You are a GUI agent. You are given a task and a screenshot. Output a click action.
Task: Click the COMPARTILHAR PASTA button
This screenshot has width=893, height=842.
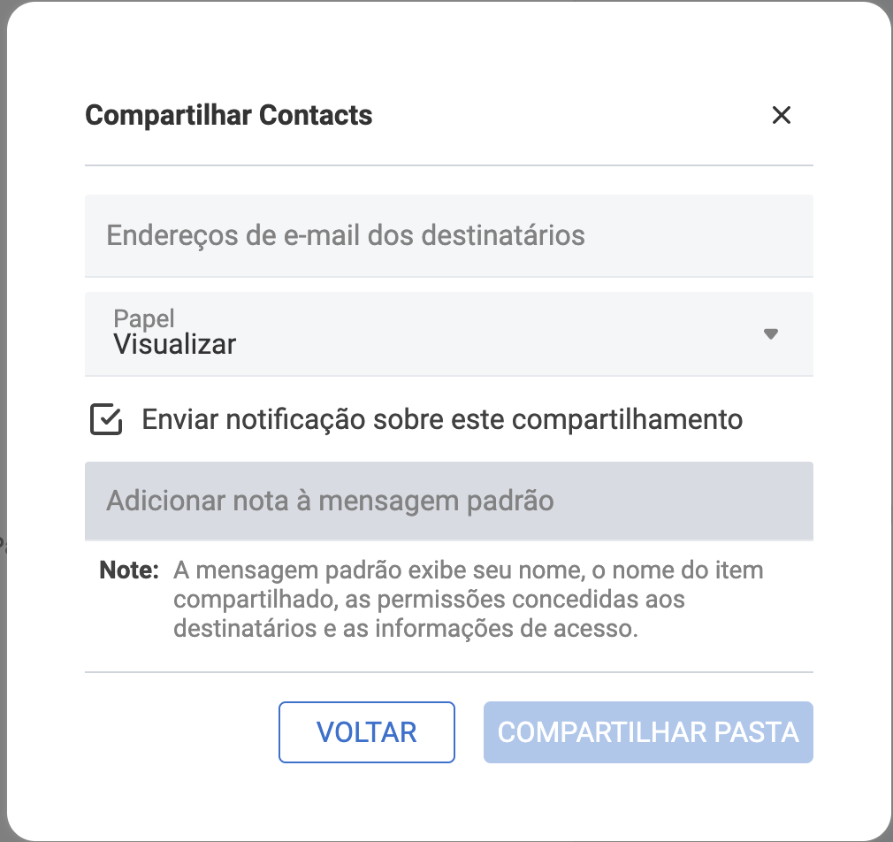tap(648, 732)
